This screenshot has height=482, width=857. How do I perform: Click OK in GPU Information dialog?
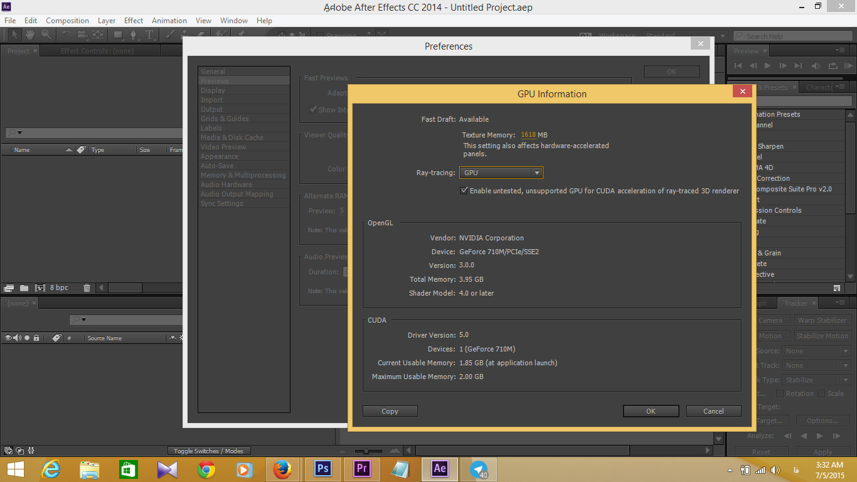pyautogui.click(x=651, y=411)
